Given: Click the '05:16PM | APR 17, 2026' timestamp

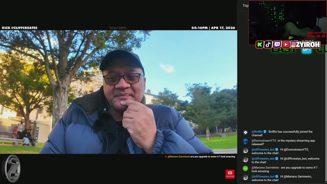Looking at the screenshot, I should click(x=213, y=28).
